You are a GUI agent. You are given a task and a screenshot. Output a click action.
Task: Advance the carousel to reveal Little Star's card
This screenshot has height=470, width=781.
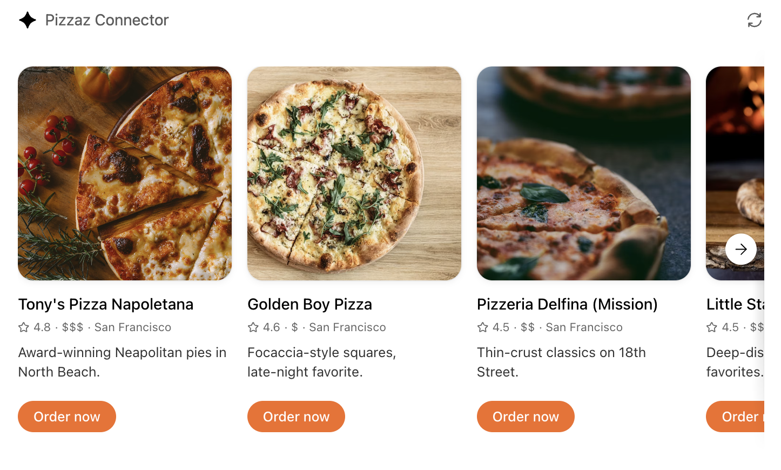740,249
